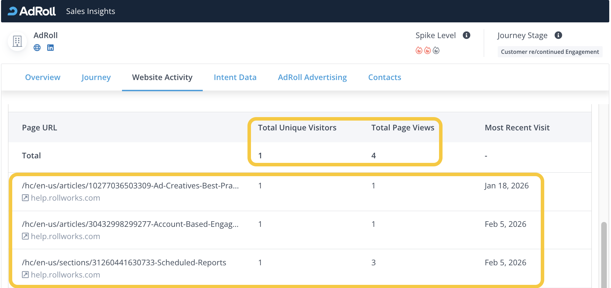Switch to the Overview tab
This screenshot has width=611, height=288.
point(43,77)
